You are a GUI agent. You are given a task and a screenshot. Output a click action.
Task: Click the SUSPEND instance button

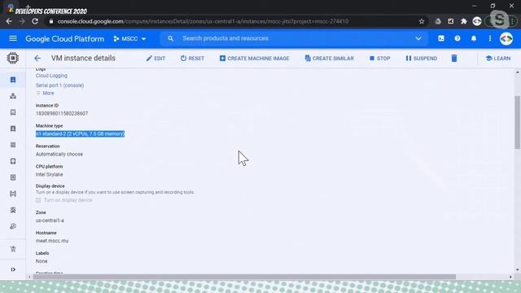pos(421,59)
